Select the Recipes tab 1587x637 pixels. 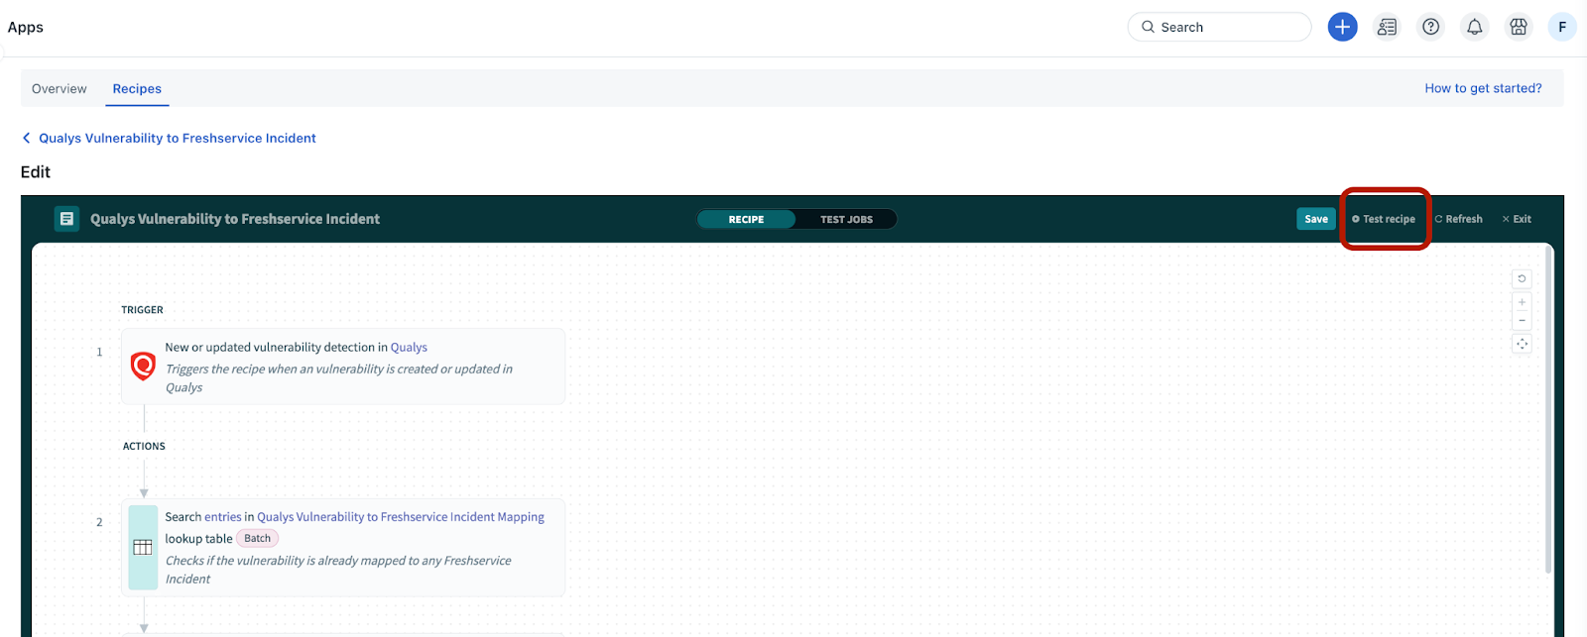[137, 88]
